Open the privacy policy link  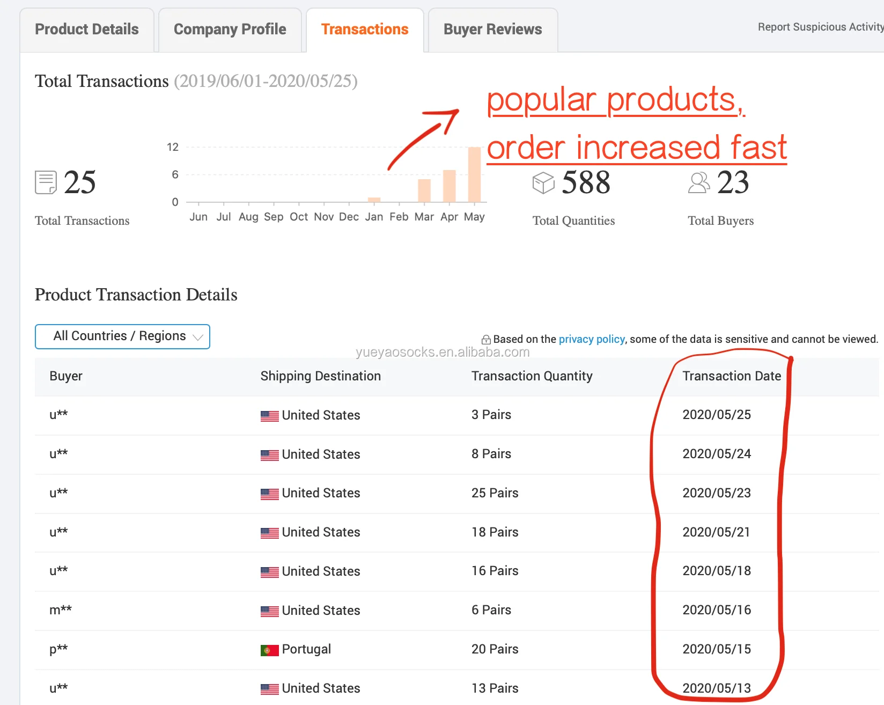pyautogui.click(x=592, y=339)
